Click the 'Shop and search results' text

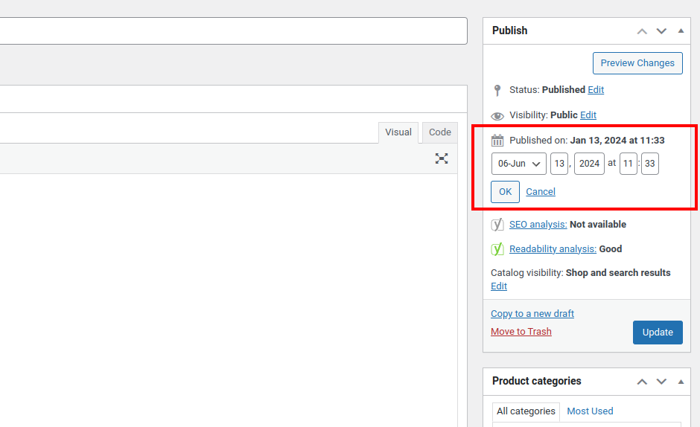[618, 272]
